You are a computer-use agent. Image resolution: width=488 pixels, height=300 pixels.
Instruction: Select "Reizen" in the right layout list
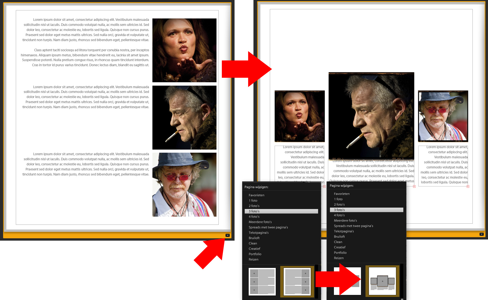tap(339, 258)
